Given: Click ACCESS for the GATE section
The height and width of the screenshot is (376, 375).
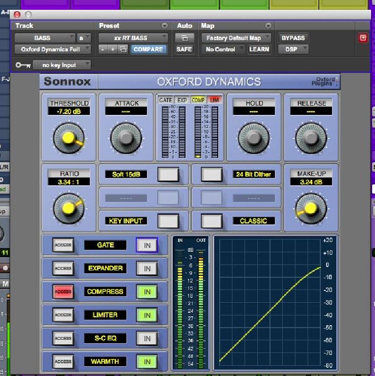Looking at the screenshot, I should point(63,245).
